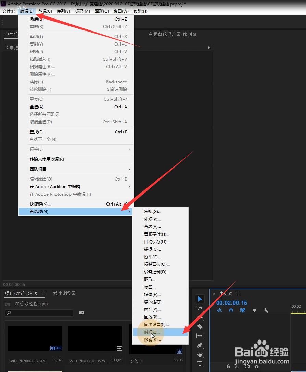Click the timeline timecode 00:02:00:15
Screen dimensions: 306x372
point(232,303)
